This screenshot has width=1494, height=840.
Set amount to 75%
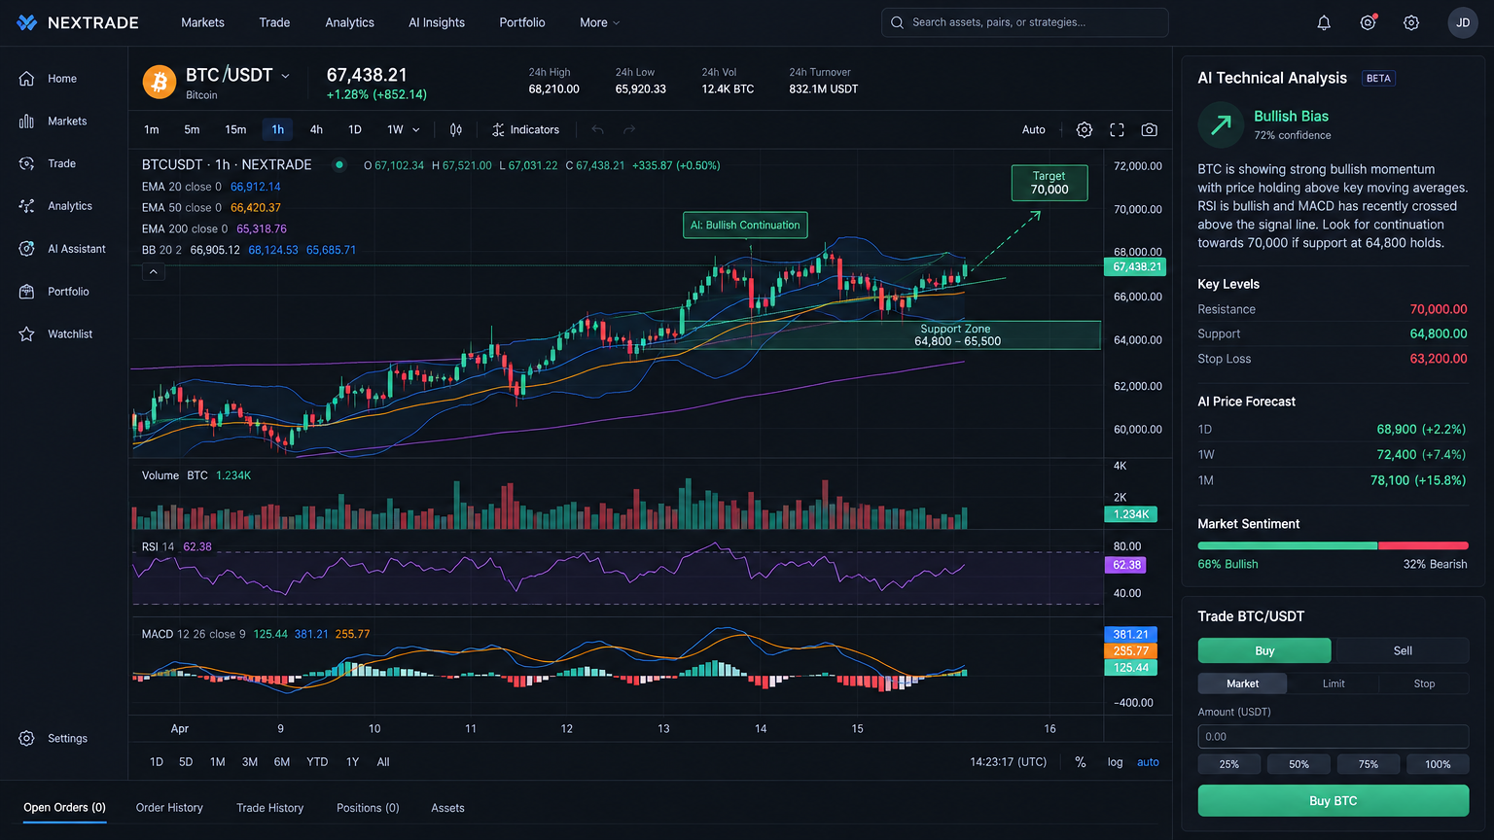[x=1369, y=764]
